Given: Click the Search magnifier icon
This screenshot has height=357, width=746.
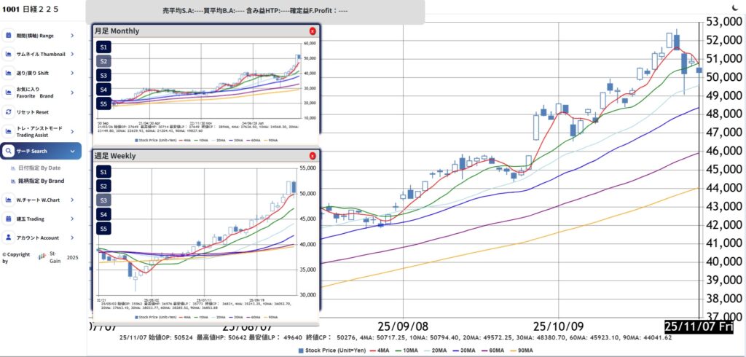Looking at the screenshot, I should 8,151.
